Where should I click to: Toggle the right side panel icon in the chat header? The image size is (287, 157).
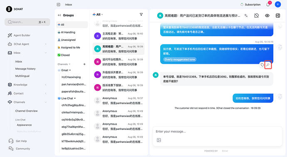pos(278,15)
